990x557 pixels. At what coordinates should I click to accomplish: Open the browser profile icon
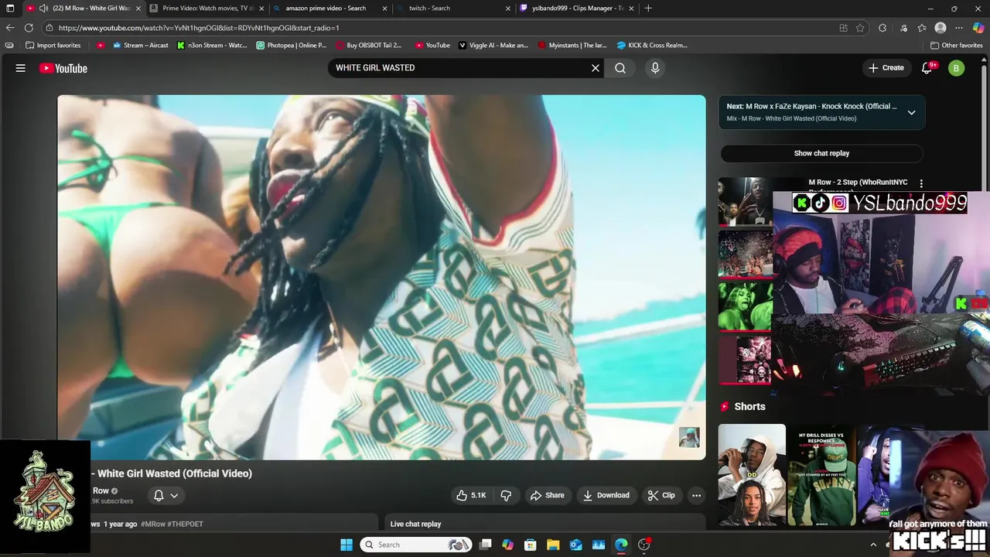tap(940, 28)
